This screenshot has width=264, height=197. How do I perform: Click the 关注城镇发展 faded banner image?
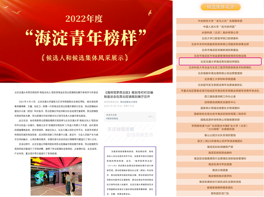tap(130, 132)
